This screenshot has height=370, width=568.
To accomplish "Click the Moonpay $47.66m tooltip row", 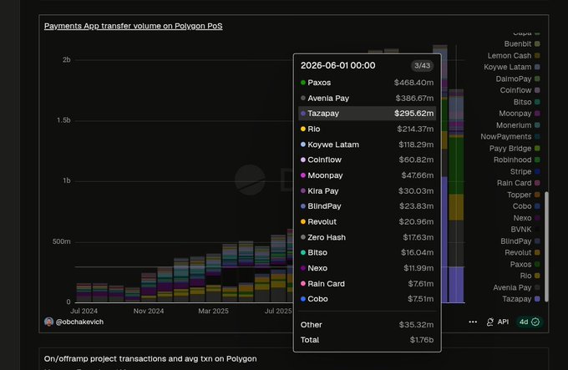I will (x=367, y=175).
